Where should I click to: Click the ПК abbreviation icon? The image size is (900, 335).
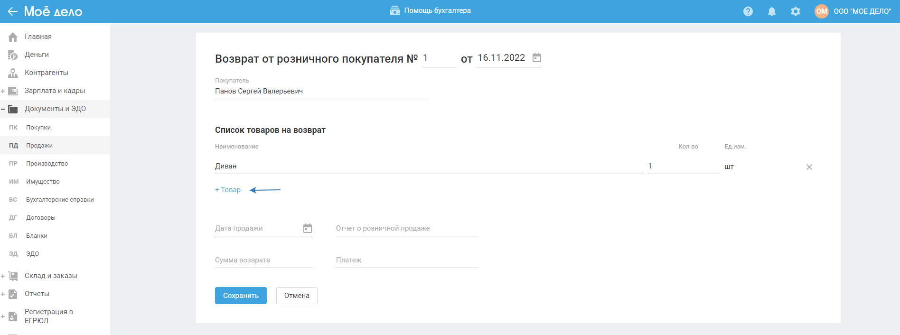tap(13, 128)
